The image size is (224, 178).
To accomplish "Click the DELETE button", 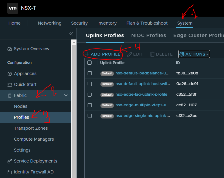I will click(161, 54).
